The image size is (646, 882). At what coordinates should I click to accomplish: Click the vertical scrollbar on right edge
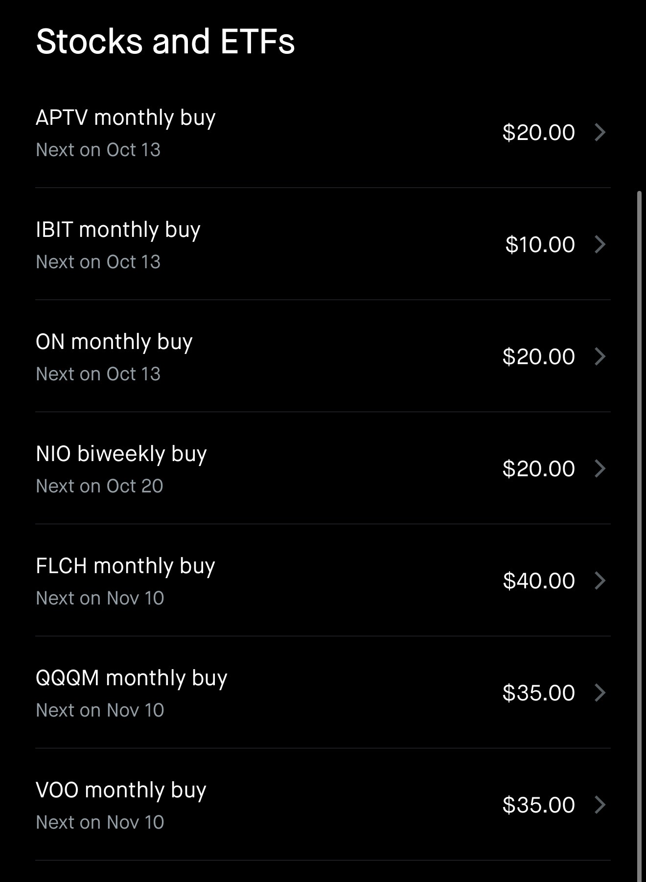click(639, 489)
